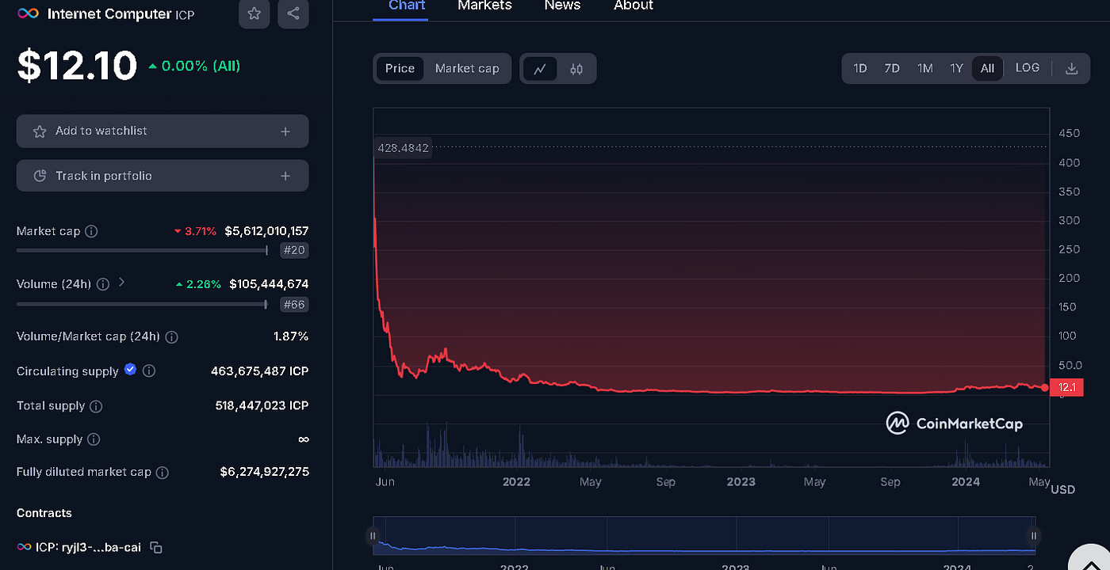1110x570 pixels.
Task: Switch chart to Market cap view
Action: pyautogui.click(x=467, y=68)
